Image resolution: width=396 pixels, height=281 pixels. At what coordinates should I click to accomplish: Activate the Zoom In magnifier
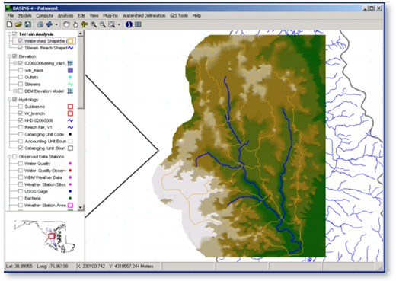point(94,24)
